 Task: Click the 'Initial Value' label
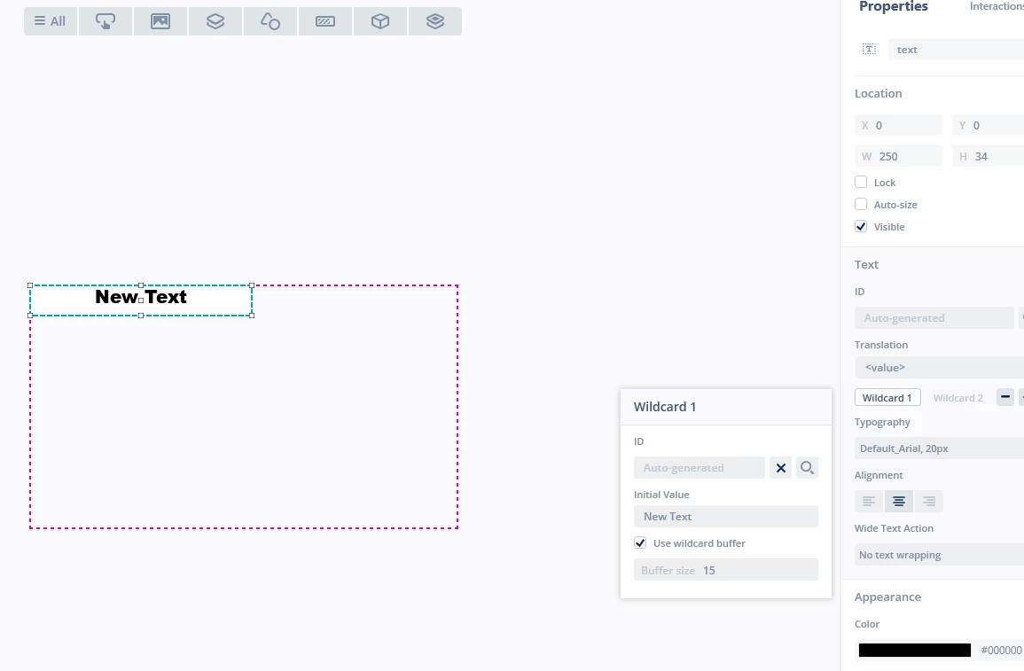coord(661,495)
